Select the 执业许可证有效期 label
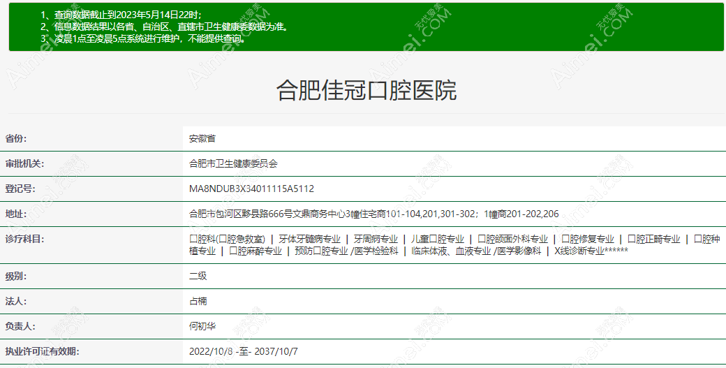 coord(42,351)
